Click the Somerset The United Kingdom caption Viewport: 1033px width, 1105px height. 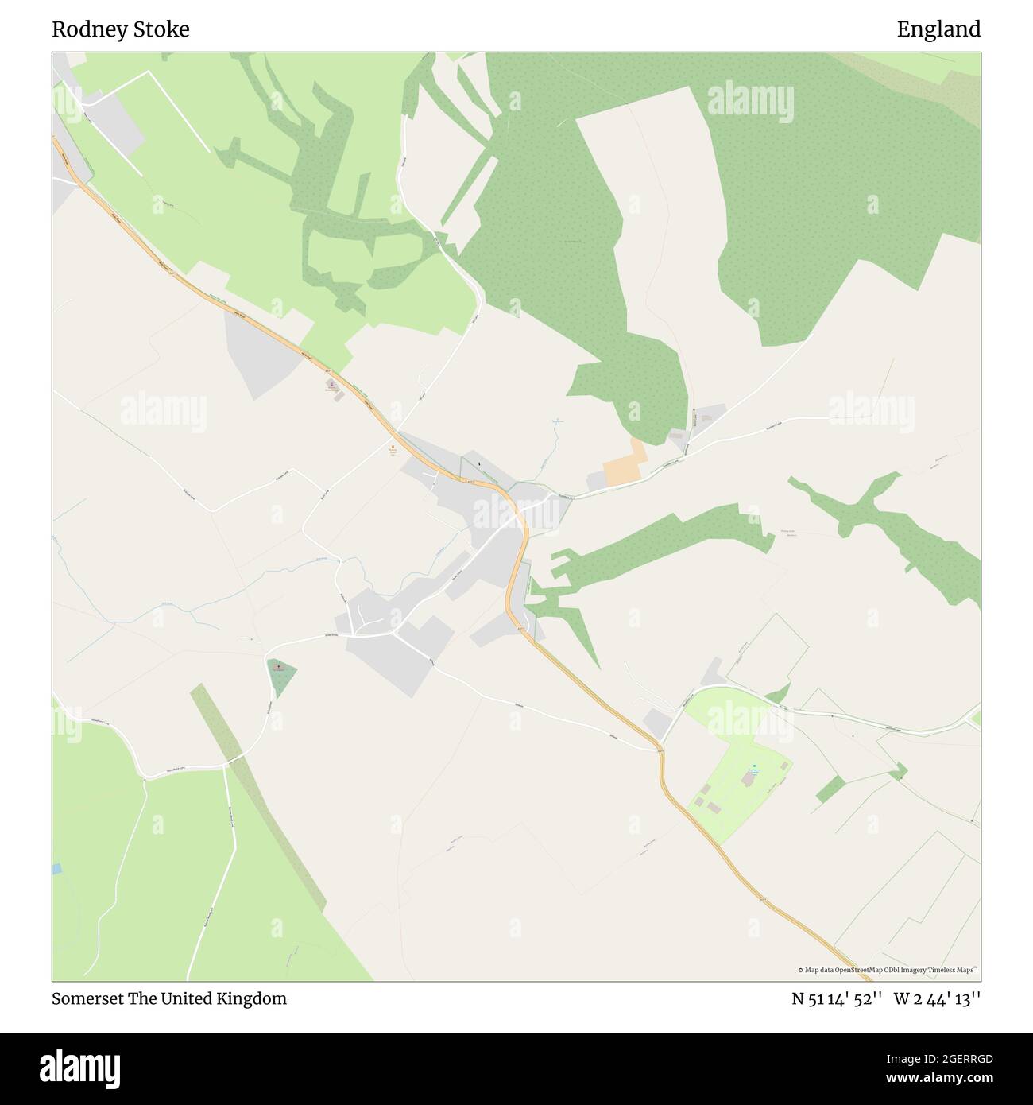(169, 998)
